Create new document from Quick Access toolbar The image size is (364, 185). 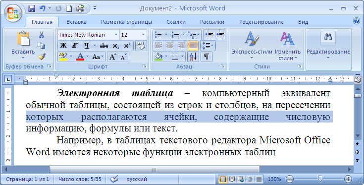tap(69, 8)
